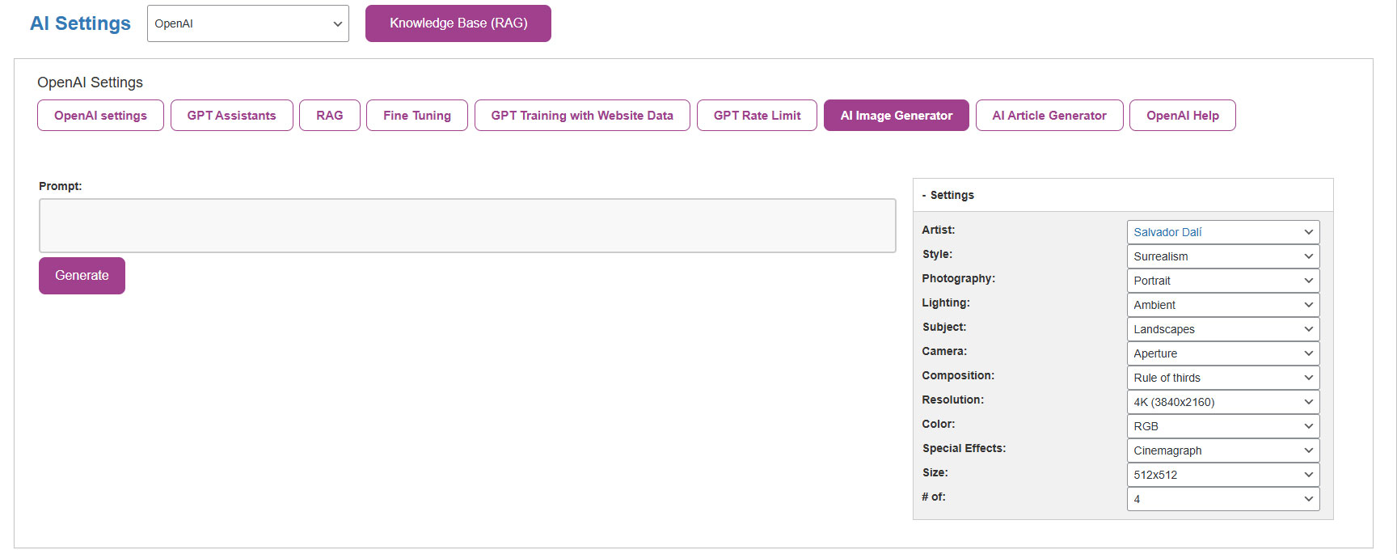The height and width of the screenshot is (554, 1397).
Task: Open the AI provider dropdown showing OpenAI
Action: pos(247,23)
